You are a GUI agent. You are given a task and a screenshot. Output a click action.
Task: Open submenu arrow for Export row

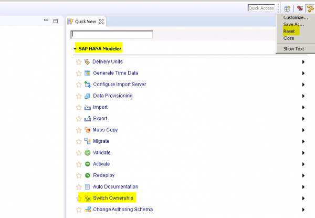[x=303, y=119]
